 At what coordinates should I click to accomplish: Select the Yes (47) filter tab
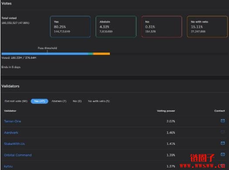click(39, 101)
